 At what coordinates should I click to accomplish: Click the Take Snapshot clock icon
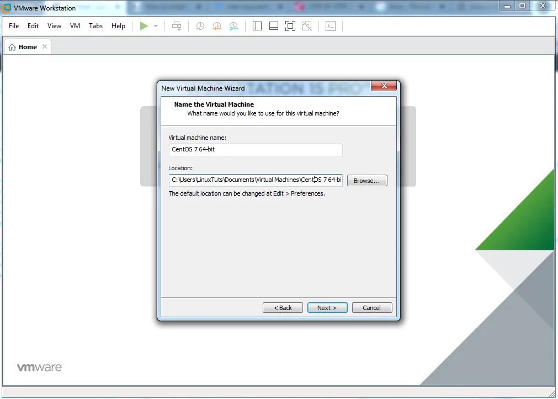[x=200, y=26]
